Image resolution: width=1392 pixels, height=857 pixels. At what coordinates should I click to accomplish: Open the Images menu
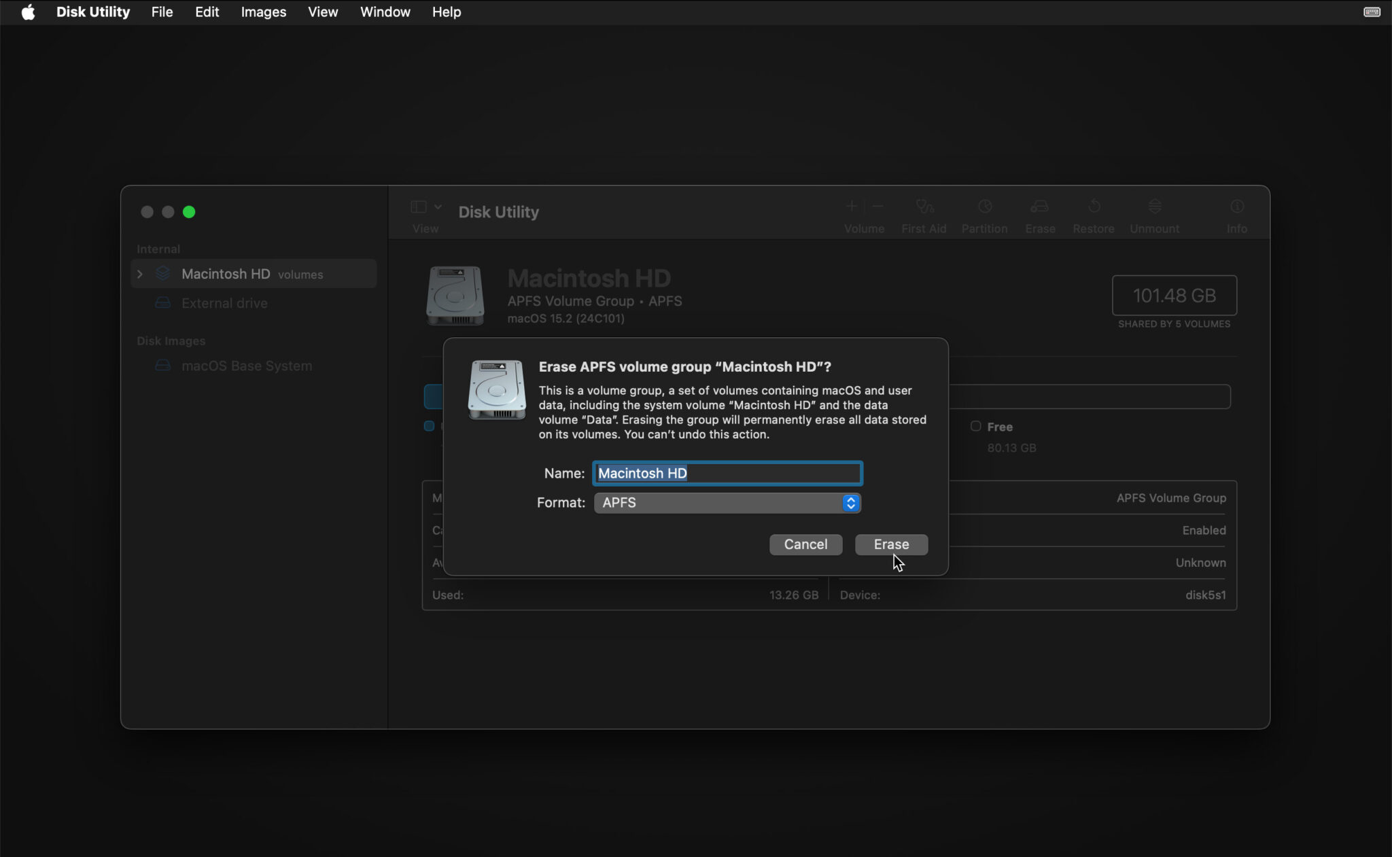(x=263, y=12)
